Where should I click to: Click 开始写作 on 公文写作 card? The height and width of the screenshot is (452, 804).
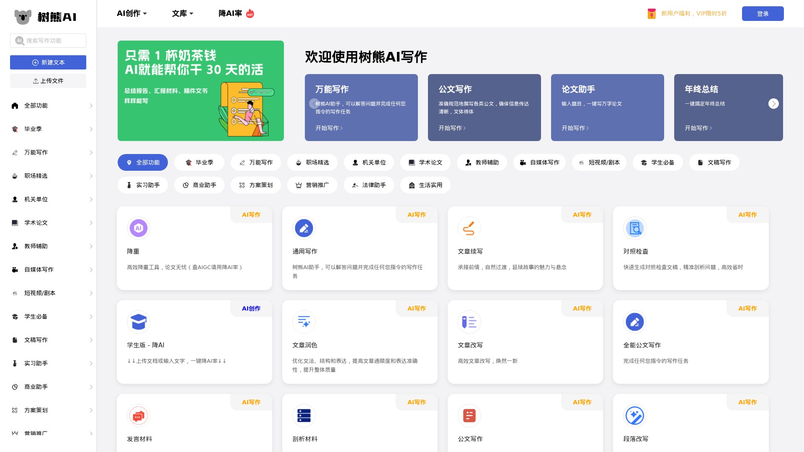[452, 128]
